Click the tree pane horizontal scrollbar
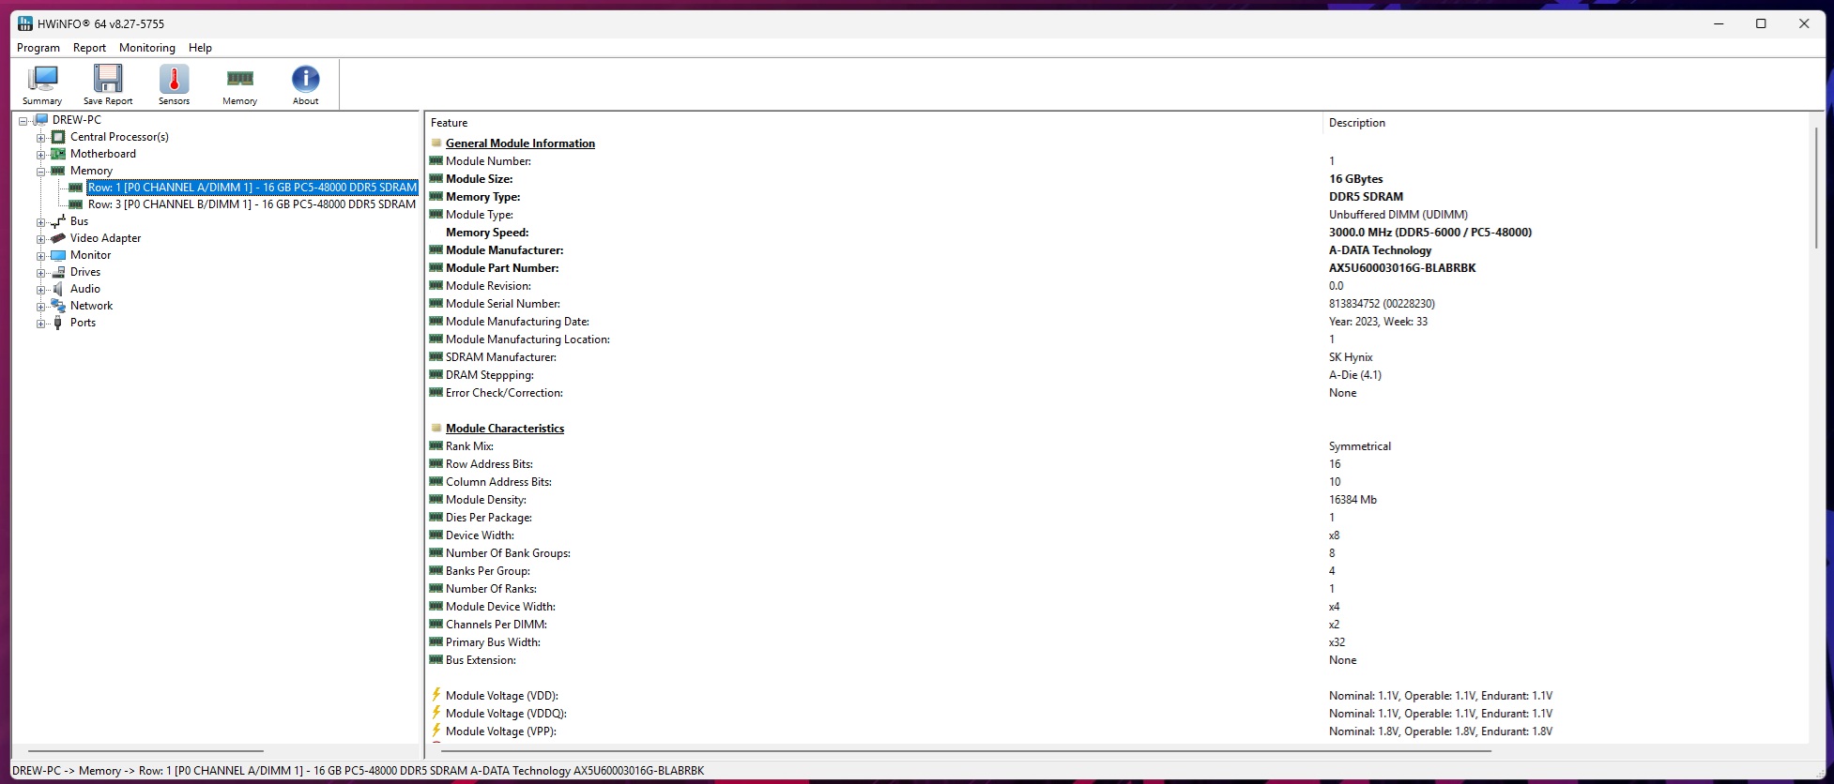This screenshot has height=784, width=1834. coord(145,751)
